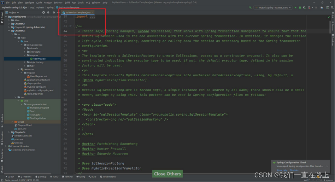
Task: Click the Search Everywhere magnifier icon
Action: (x=332, y=7)
